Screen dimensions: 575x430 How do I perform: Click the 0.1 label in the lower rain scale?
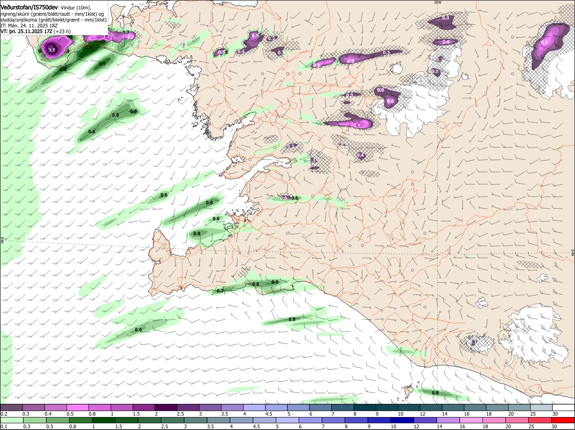4,427
